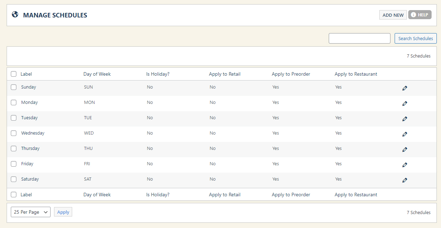Open edit pencil for Tuesday schedule
The width and height of the screenshot is (441, 228).
[404, 119]
